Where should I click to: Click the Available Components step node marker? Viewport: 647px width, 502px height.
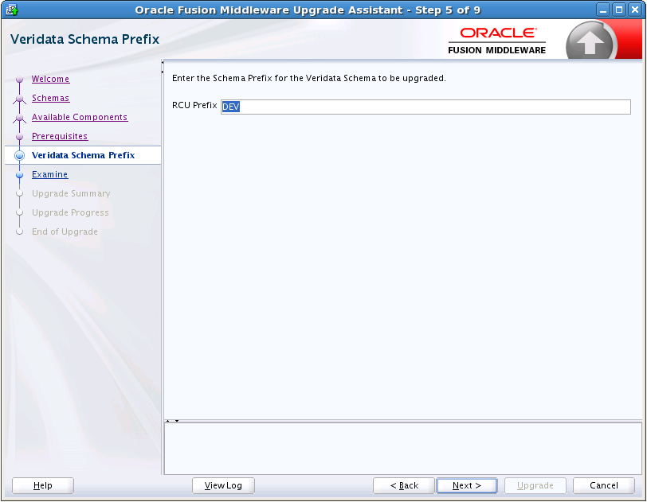click(19, 118)
